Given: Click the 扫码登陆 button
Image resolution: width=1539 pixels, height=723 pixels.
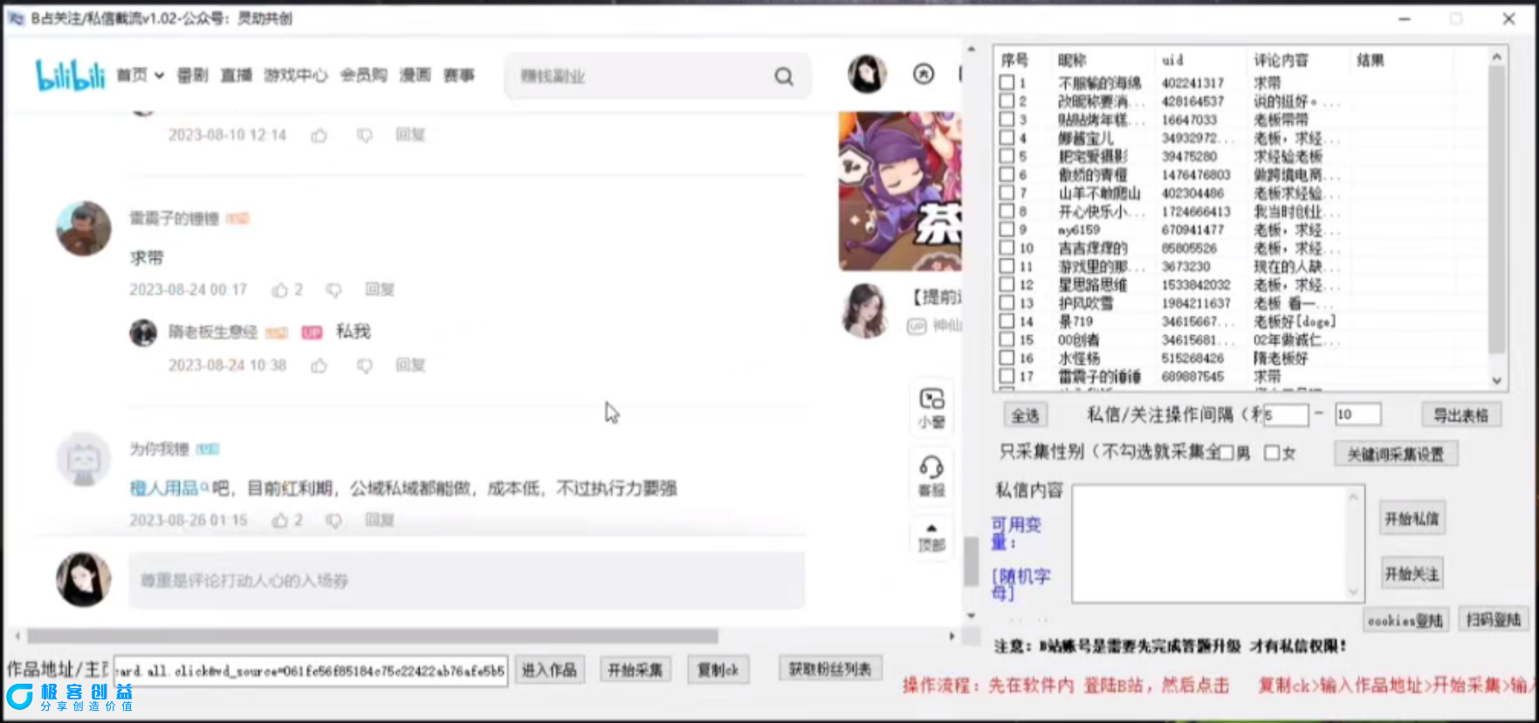Looking at the screenshot, I should tap(1493, 619).
